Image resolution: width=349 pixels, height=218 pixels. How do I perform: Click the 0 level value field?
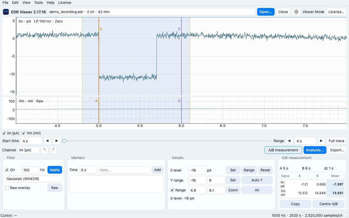tap(198, 170)
